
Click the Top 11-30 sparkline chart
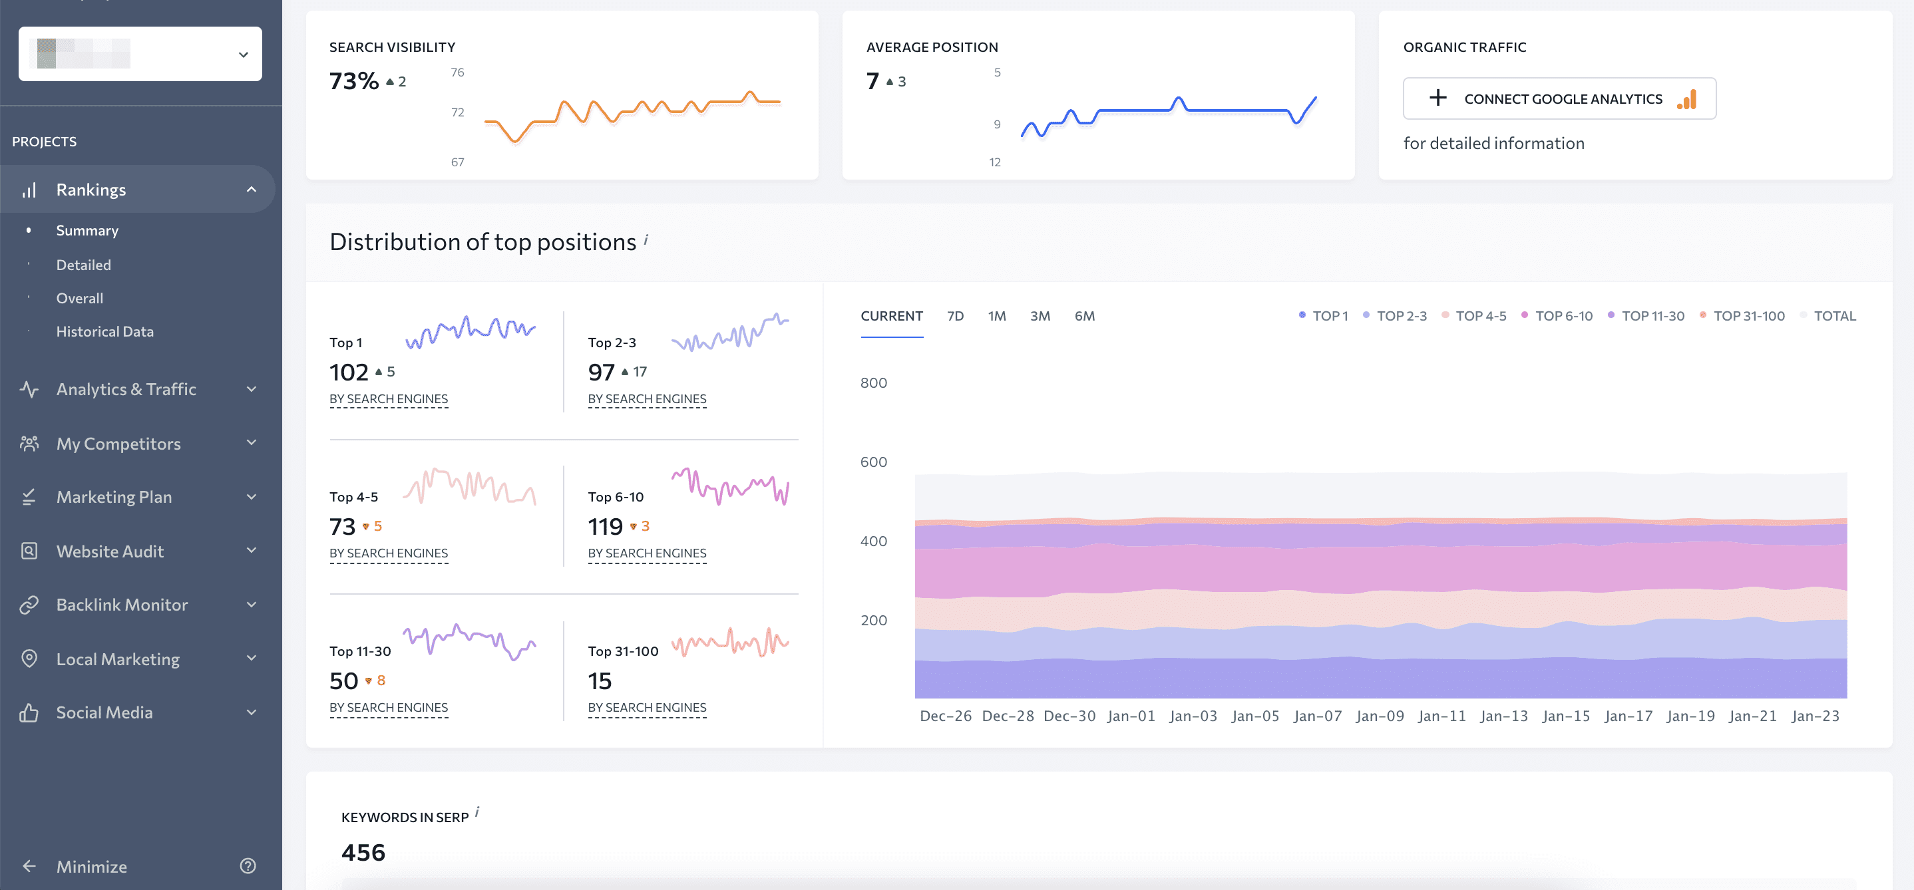[470, 642]
